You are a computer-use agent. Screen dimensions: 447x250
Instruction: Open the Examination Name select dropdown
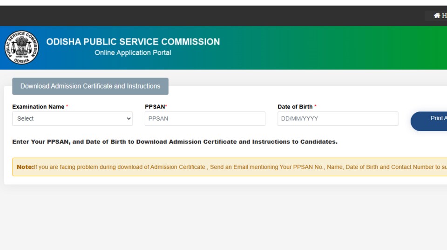pos(72,118)
